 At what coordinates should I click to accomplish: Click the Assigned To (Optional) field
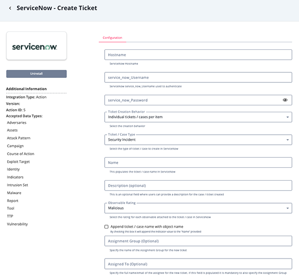[198, 264]
